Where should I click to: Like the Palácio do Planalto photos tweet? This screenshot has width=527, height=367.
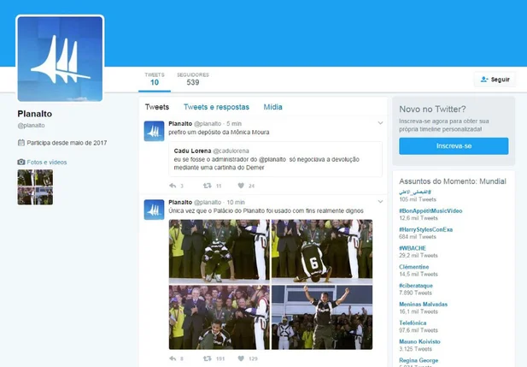tap(241, 358)
